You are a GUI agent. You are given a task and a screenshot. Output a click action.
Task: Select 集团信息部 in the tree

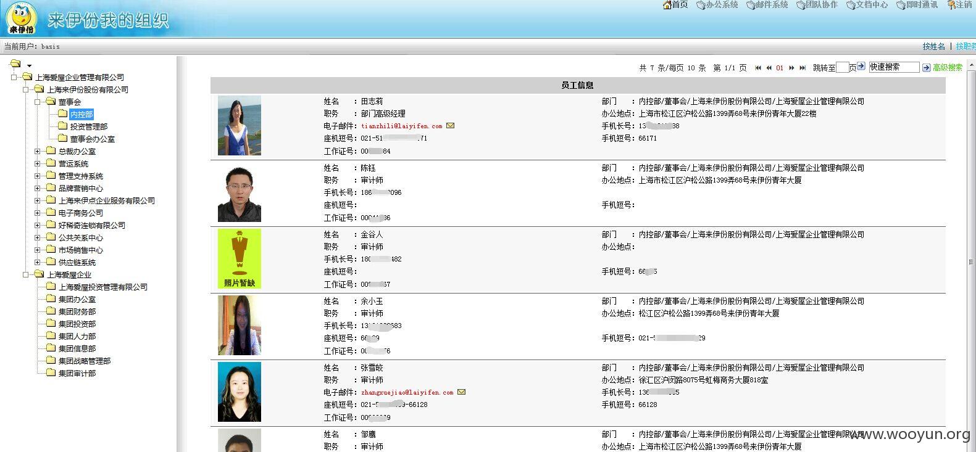[77, 348]
